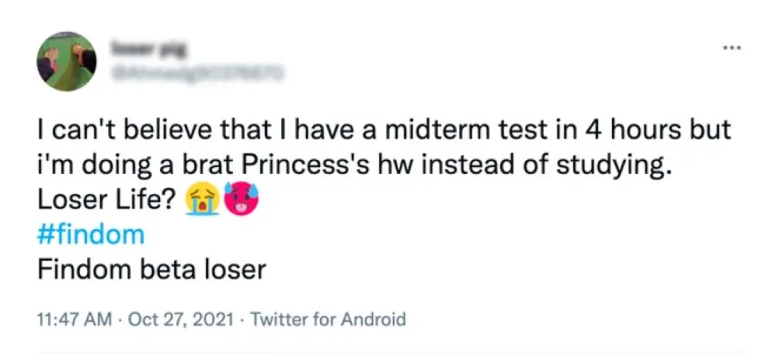
Task: Open the #findom hashtag link
Action: pyautogui.click(x=90, y=234)
